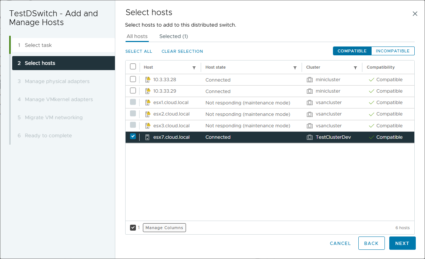Go to the Select task step
425x259 pixels.
[x=38, y=45]
